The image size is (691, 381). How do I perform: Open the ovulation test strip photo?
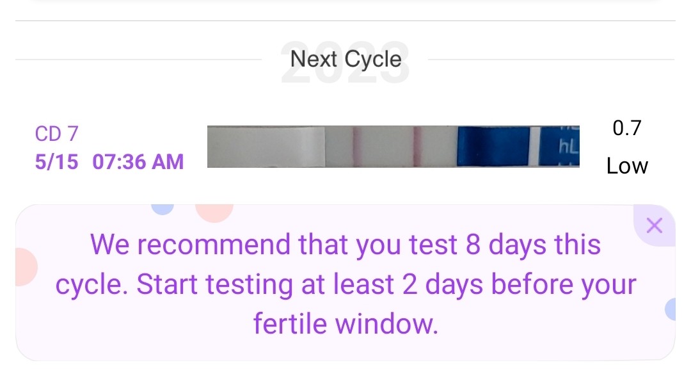click(x=393, y=147)
